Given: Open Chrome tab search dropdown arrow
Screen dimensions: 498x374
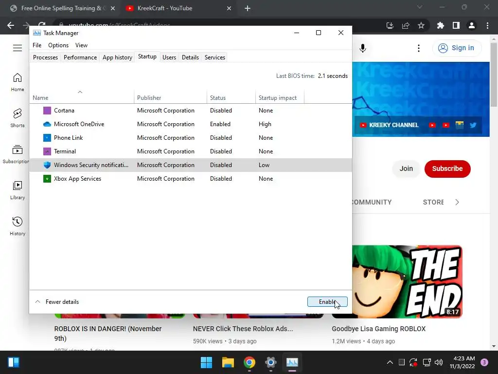Looking at the screenshot, I should [x=420, y=7].
